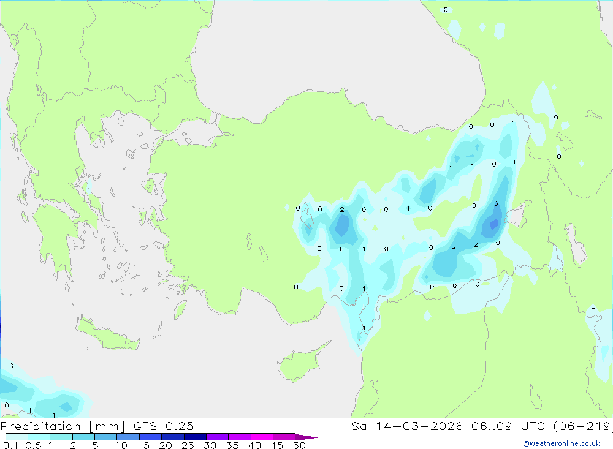Pick the 2–5 mm legend swatch
This screenshot has height=449, width=613.
(x=83, y=437)
